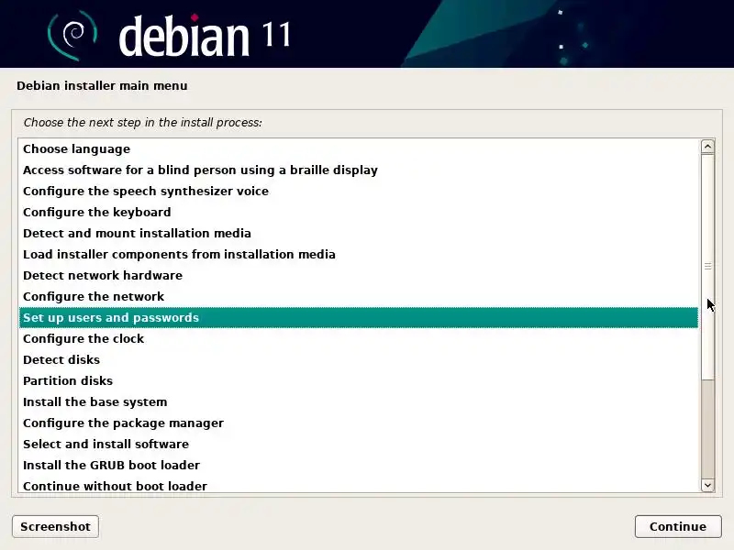This screenshot has height=550, width=734.
Task: Select Access software for braille display
Action: (359, 170)
